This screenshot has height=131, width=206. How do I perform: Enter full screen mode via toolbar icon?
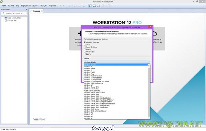point(99,6)
